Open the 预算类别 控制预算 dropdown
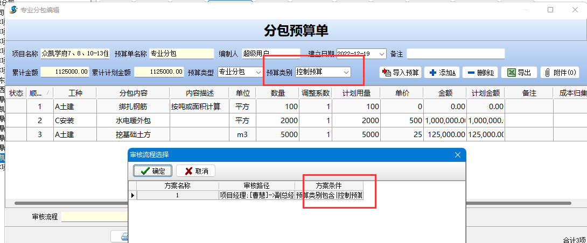Image resolution: width=587 pixels, height=243 pixels. pos(346,72)
